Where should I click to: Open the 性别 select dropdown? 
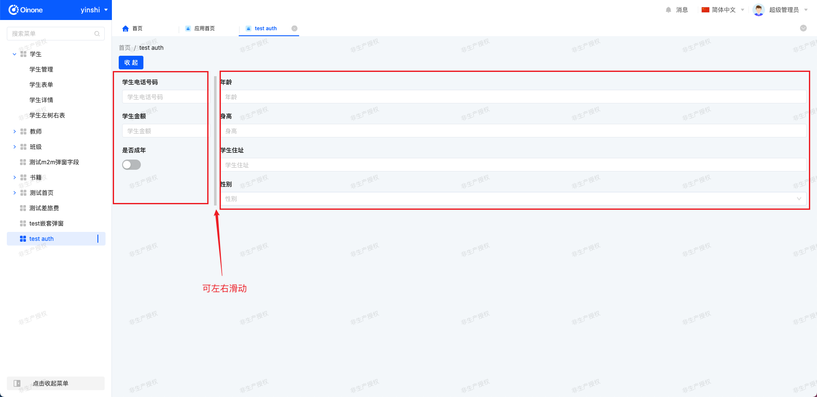[513, 199]
